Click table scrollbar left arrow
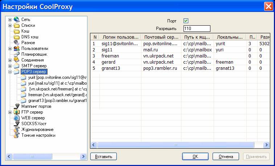The width and height of the screenshot is (275, 166). tap(94, 145)
